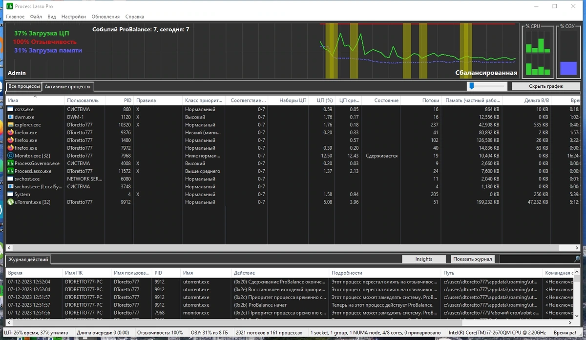Click the Дельта В/В column header
This screenshot has height=340, width=586.
(527, 100)
